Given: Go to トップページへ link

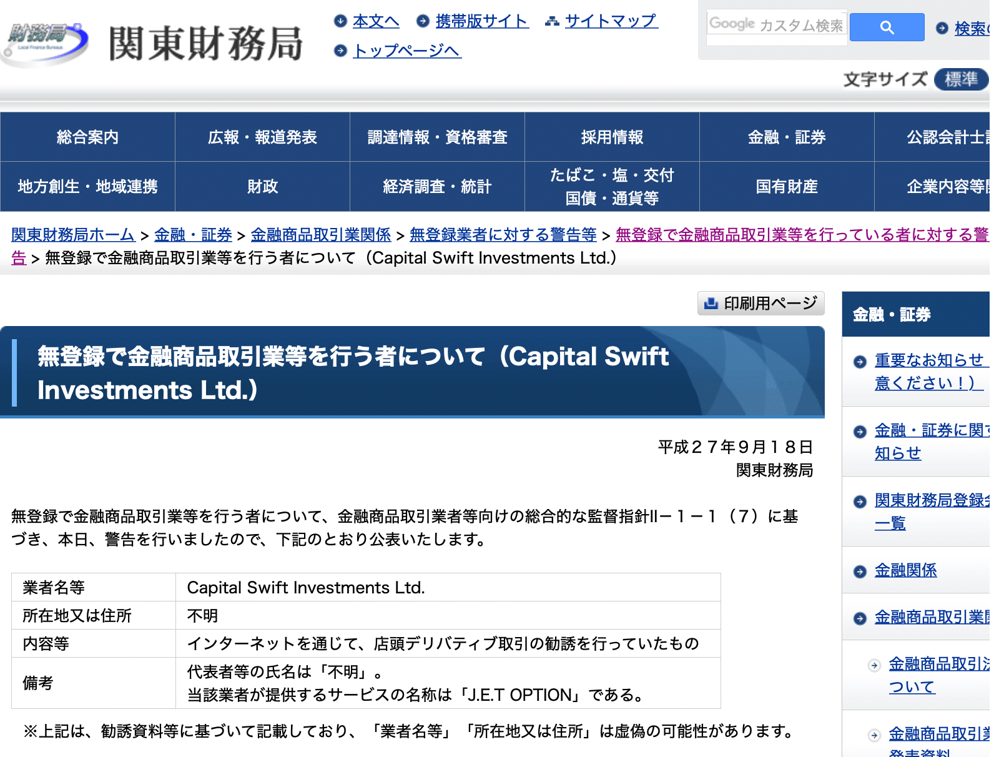Looking at the screenshot, I should click(407, 51).
